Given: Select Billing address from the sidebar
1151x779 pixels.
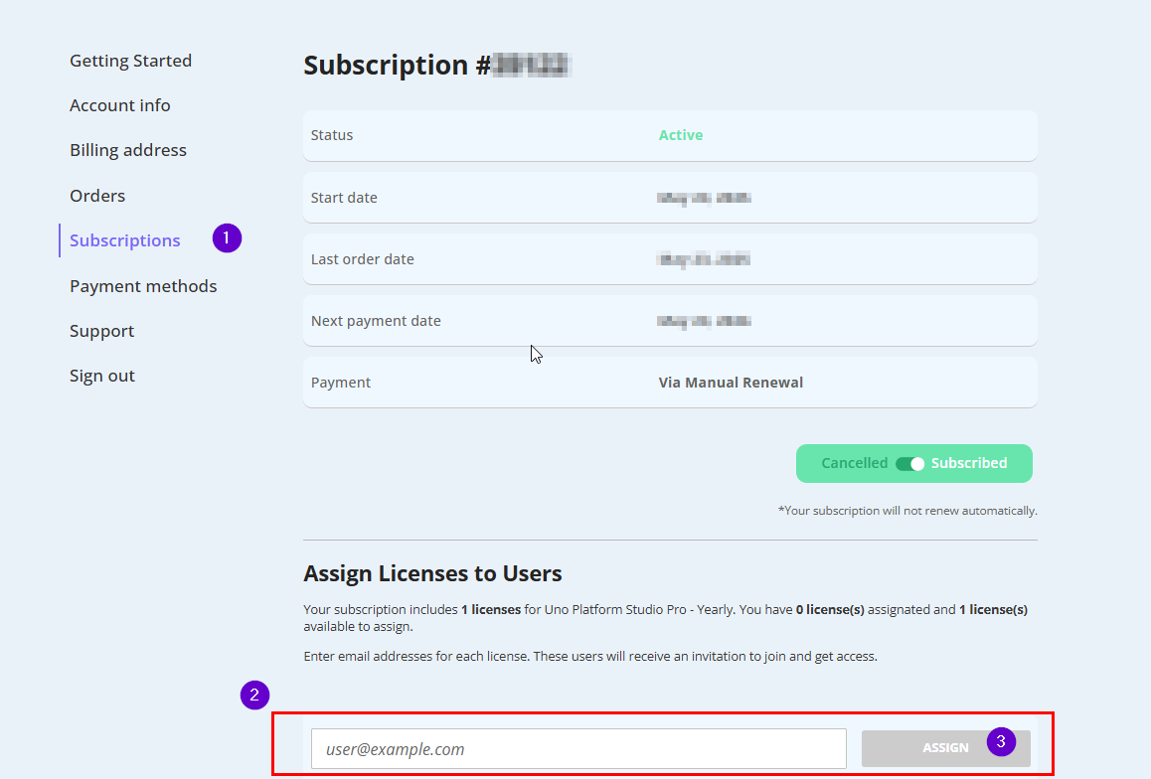Looking at the screenshot, I should [x=127, y=150].
